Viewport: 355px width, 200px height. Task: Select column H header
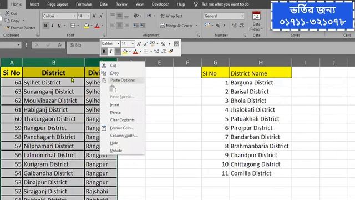click(261, 63)
